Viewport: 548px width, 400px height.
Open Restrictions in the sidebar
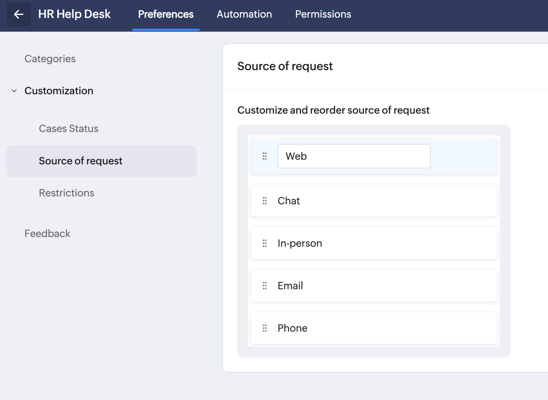pyautogui.click(x=67, y=193)
